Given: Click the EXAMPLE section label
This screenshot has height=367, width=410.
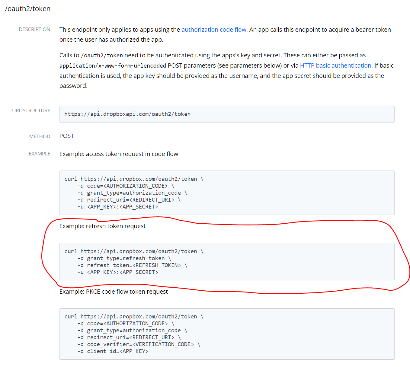Looking at the screenshot, I should [x=39, y=154].
